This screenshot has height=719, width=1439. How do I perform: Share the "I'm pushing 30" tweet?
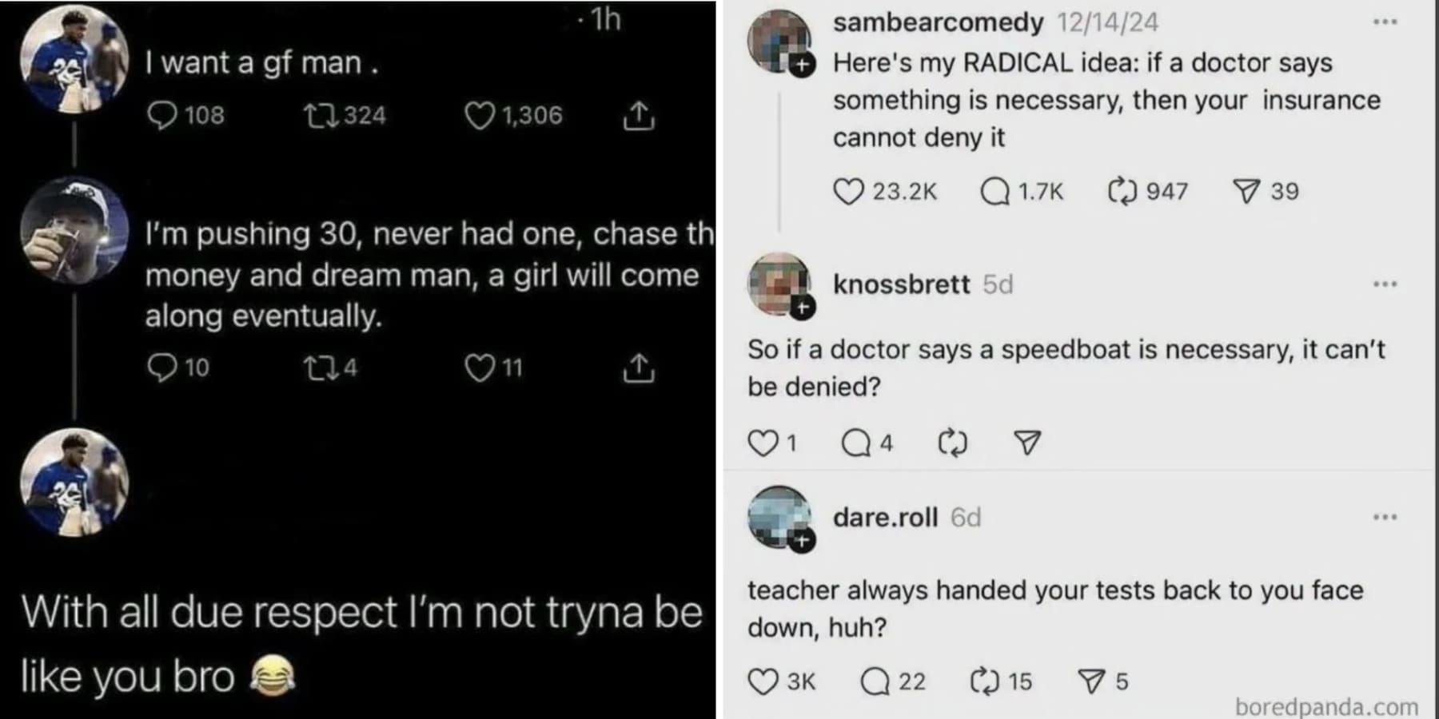[638, 367]
